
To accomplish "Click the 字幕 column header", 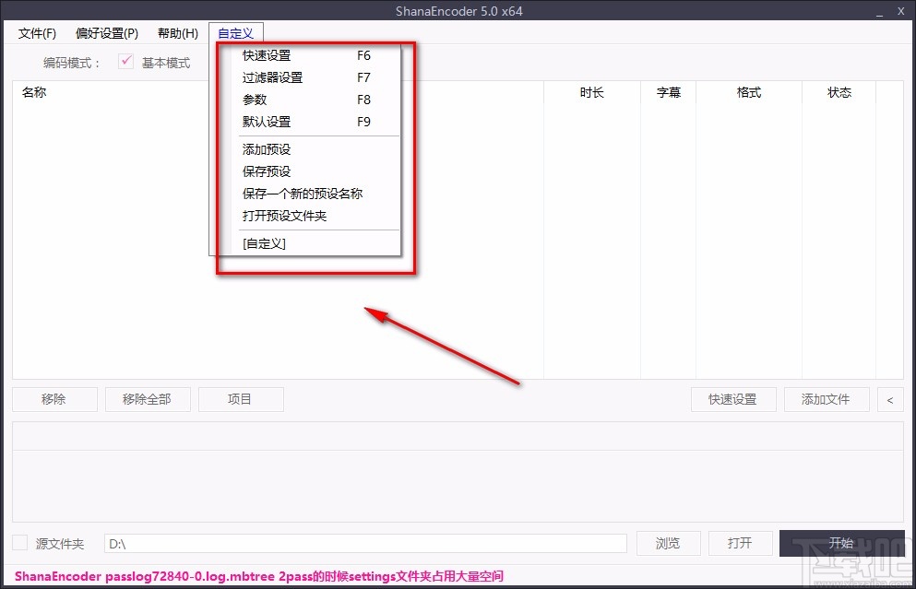I will coord(668,92).
